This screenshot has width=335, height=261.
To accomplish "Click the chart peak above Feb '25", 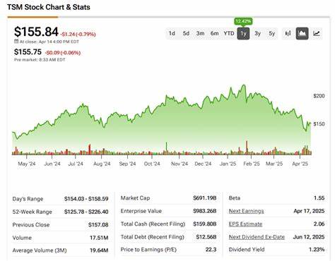I will (244, 85).
